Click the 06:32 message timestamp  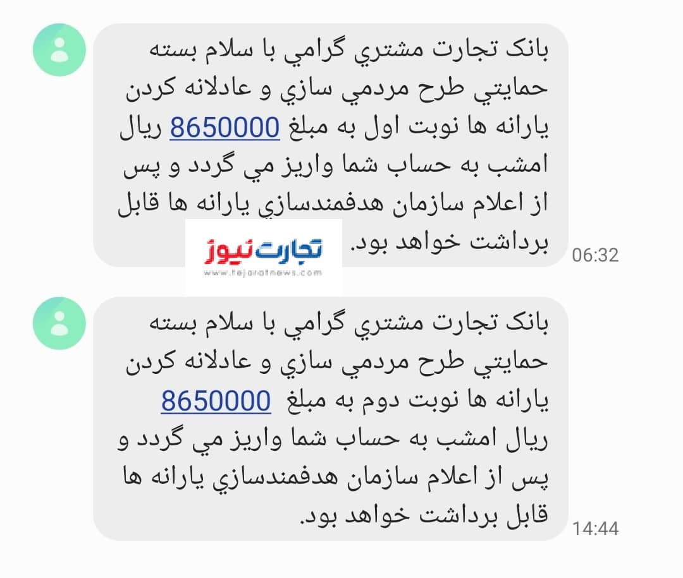click(x=595, y=255)
